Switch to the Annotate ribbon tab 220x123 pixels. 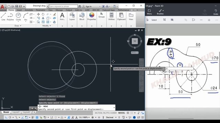point(29,10)
